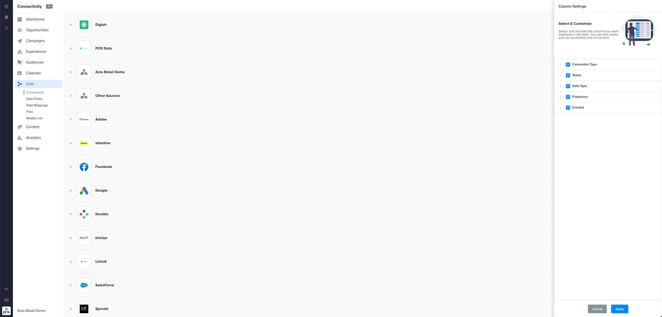Click the notifications bell icon
Viewport: 662px width, 317px height.
pyautogui.click(x=6, y=17)
